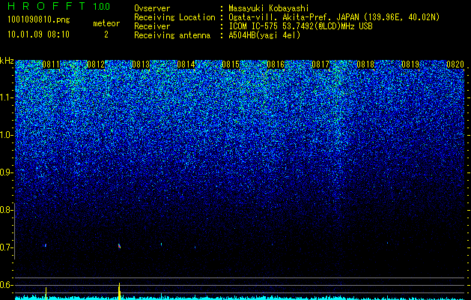Click the kHz axis unit label
Viewport: 471px width, 300px height.
pyautogui.click(x=7, y=61)
